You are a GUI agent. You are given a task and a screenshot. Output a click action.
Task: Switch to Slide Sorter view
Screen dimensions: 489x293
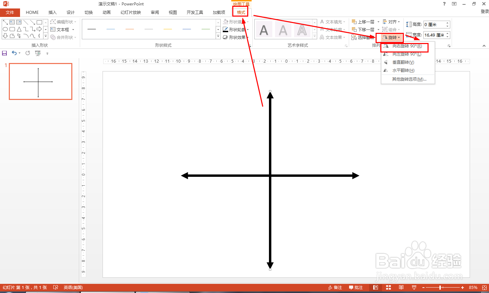388,288
